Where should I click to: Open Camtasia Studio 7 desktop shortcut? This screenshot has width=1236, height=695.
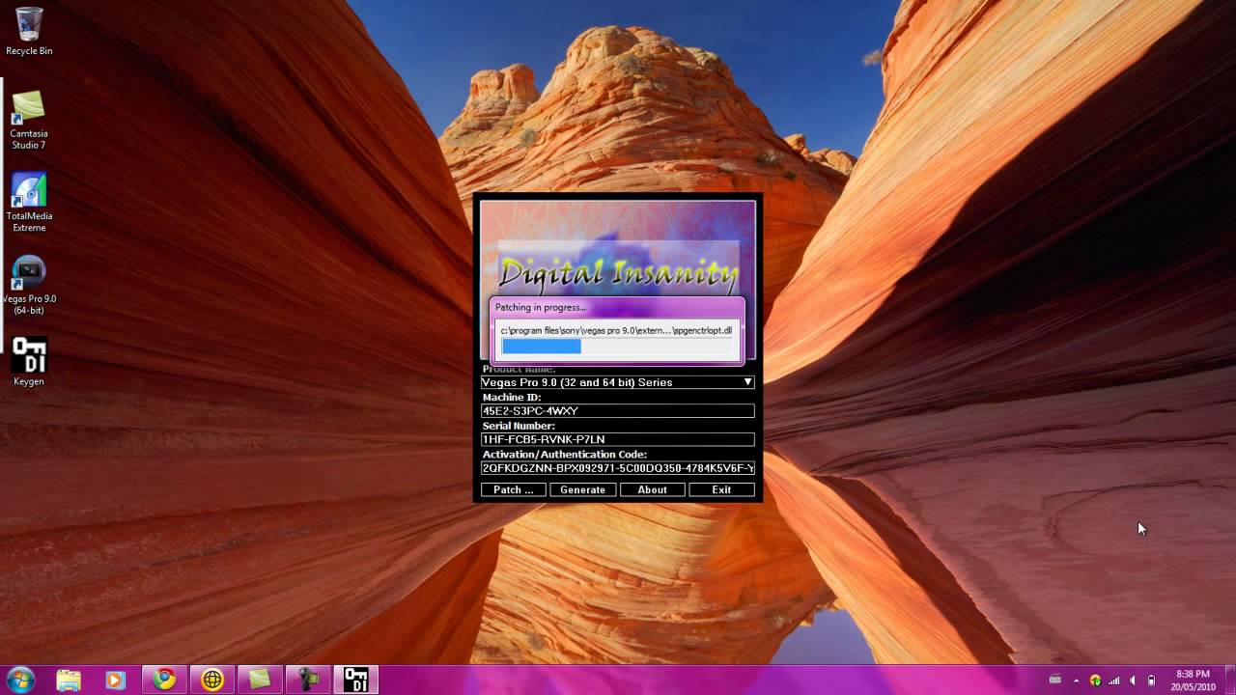coord(29,120)
